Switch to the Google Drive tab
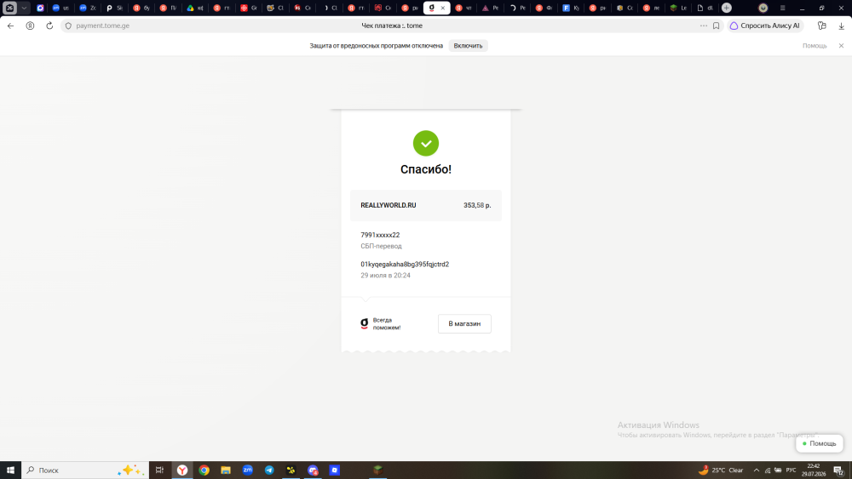 pos(195,8)
